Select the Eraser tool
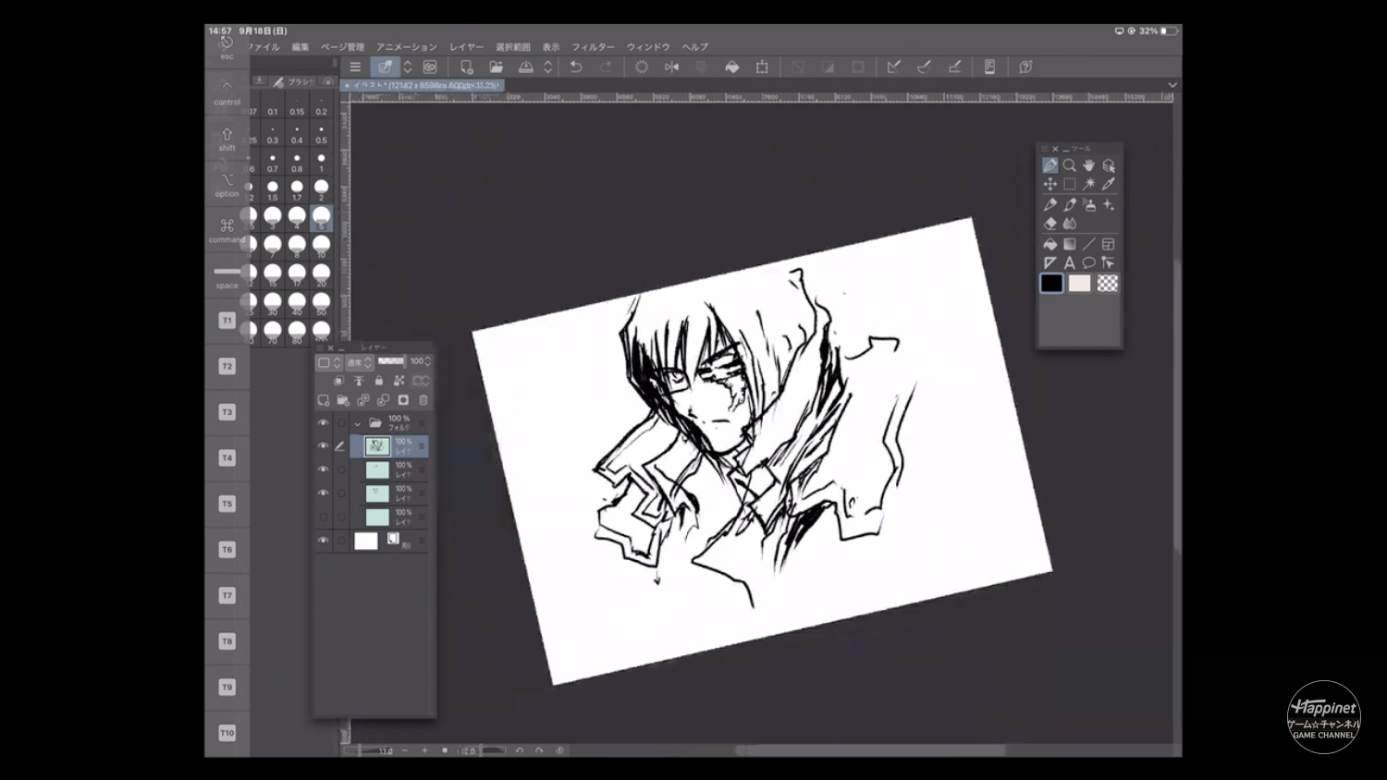Image resolution: width=1387 pixels, height=780 pixels. point(1050,224)
